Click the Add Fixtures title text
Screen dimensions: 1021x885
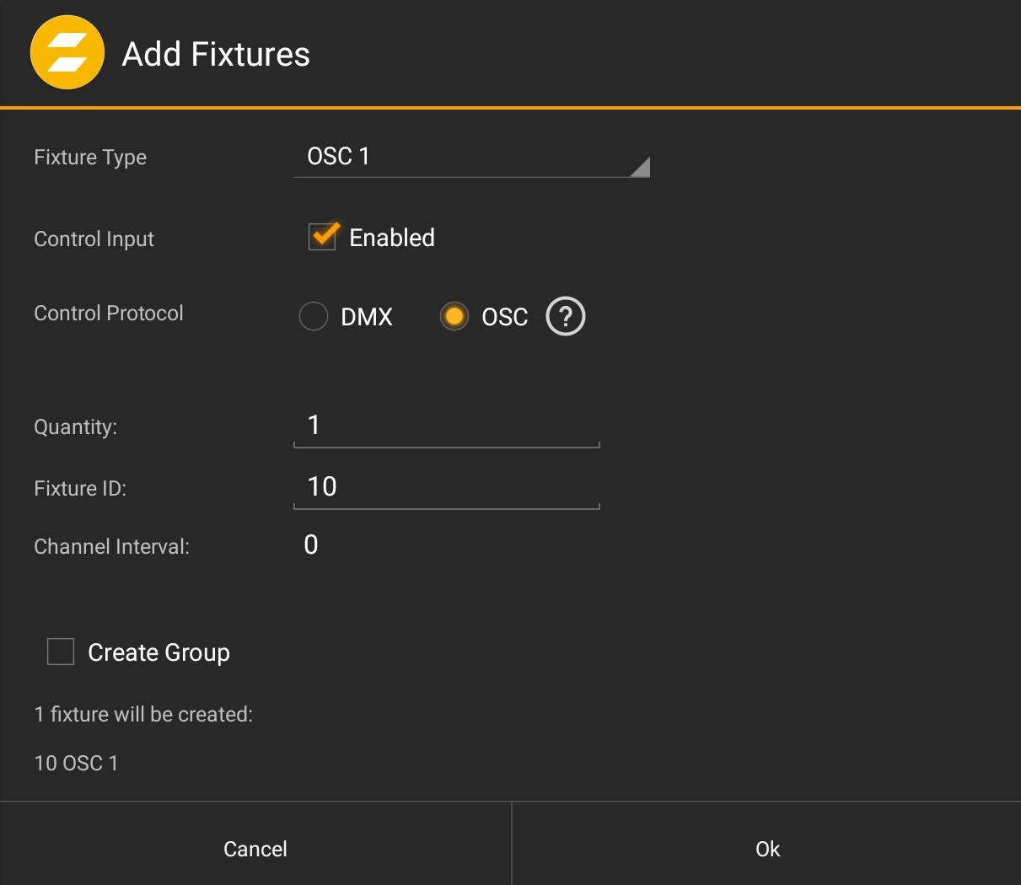tap(216, 54)
